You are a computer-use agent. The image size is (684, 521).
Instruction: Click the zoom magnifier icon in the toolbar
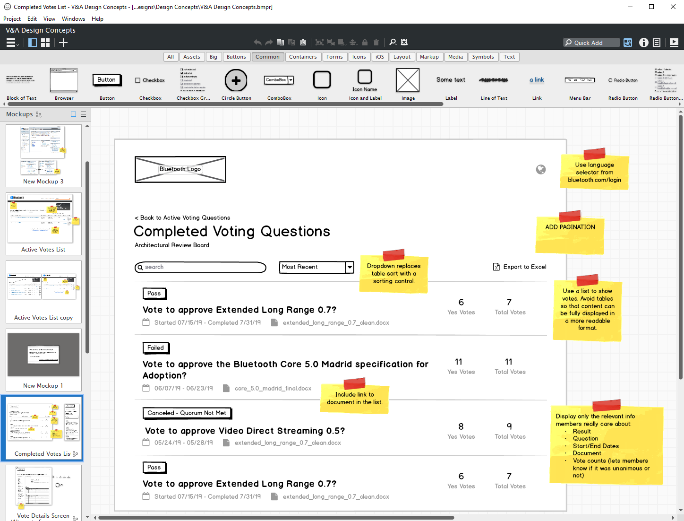point(393,43)
